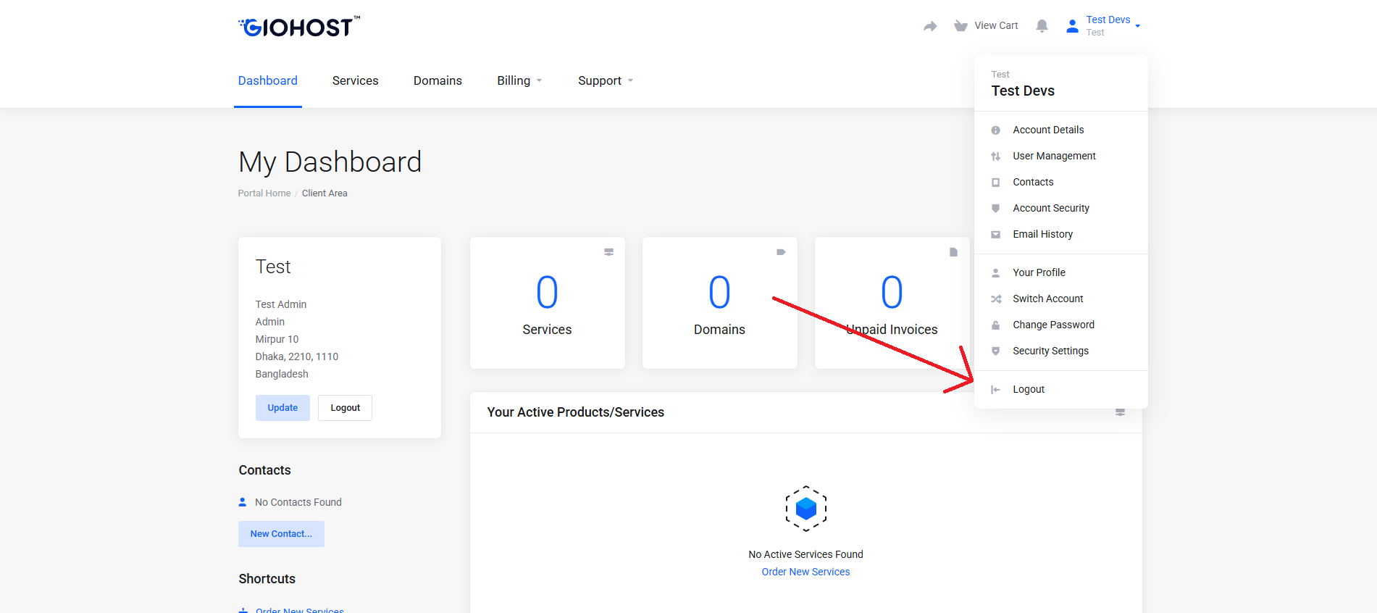This screenshot has height=613, width=1377.
Task: Select Account Details from user menu
Action: (1061, 130)
